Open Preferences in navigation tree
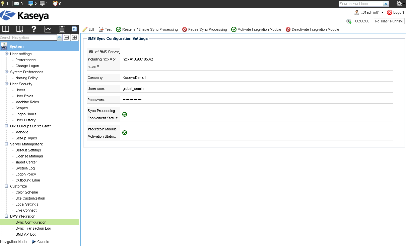 tap(25, 60)
